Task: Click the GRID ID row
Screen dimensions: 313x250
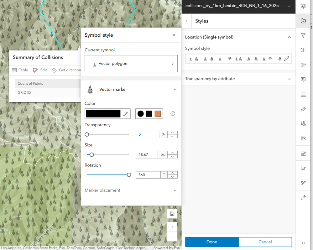Action: [x=48, y=93]
